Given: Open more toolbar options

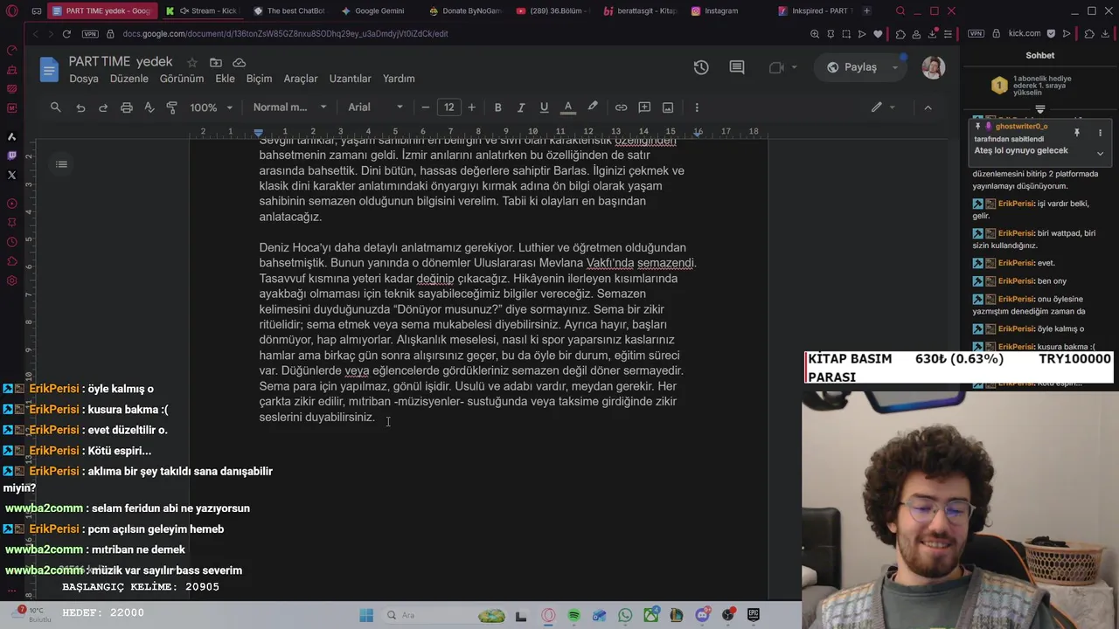Looking at the screenshot, I should click(x=697, y=107).
